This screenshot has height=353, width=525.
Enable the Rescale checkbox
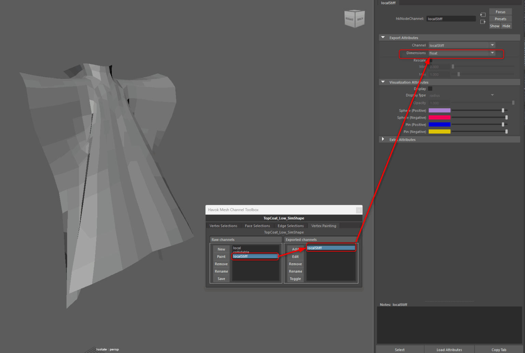[x=430, y=60]
